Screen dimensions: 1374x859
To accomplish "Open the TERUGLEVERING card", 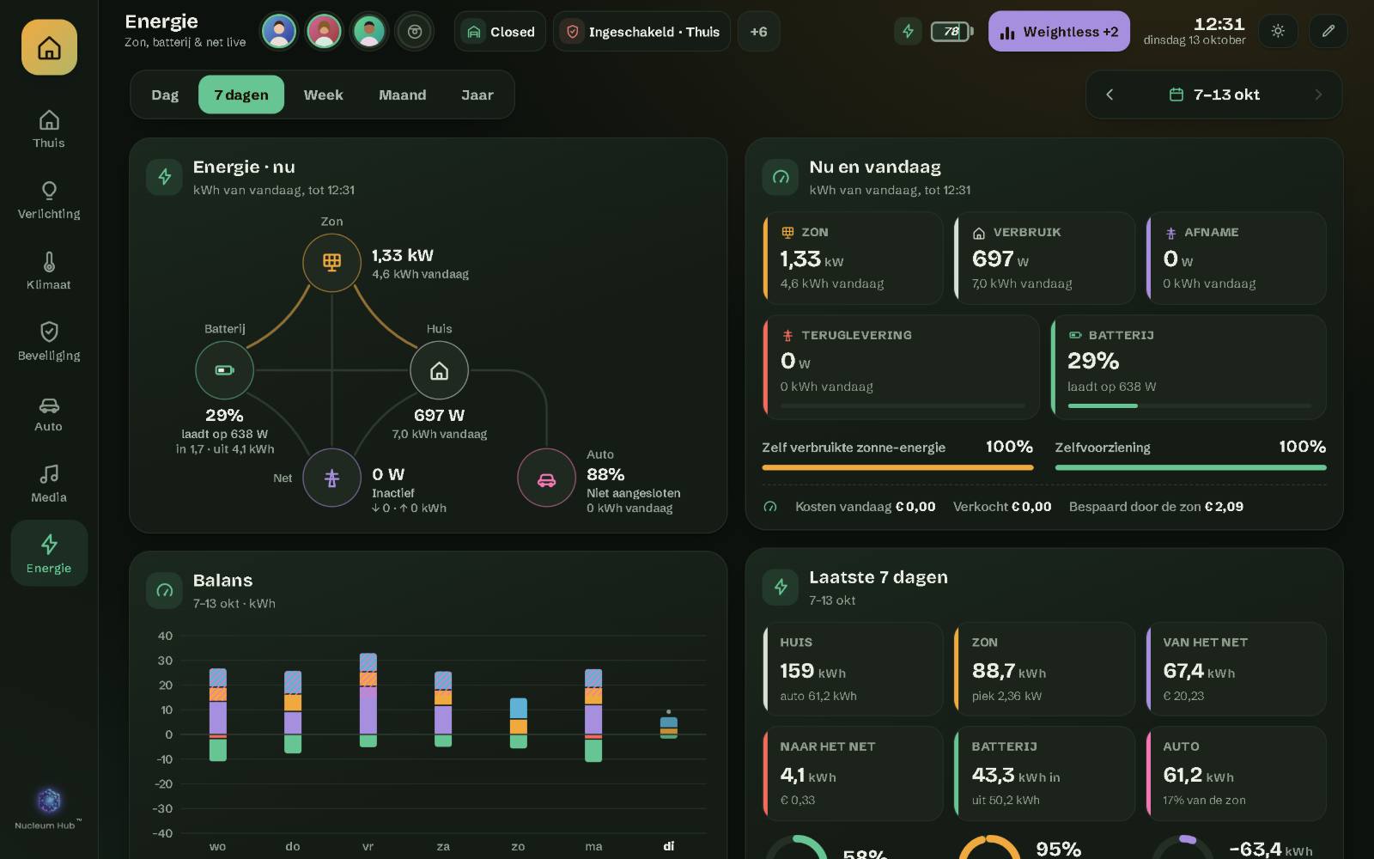I will tap(901, 367).
